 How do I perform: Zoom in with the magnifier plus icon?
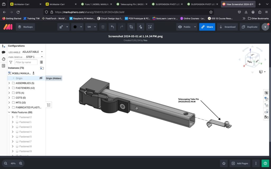(21, 163)
